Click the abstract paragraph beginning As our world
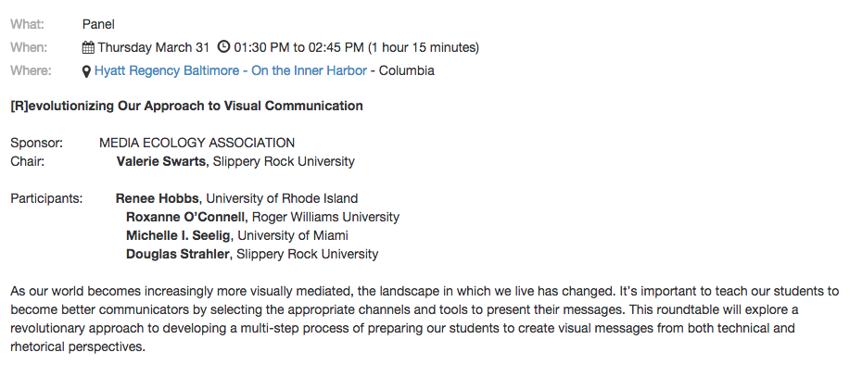Screen dimensions: 862x390 (425, 319)
